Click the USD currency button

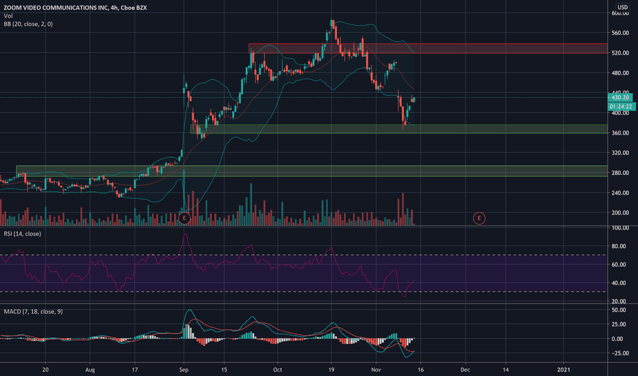622,7
